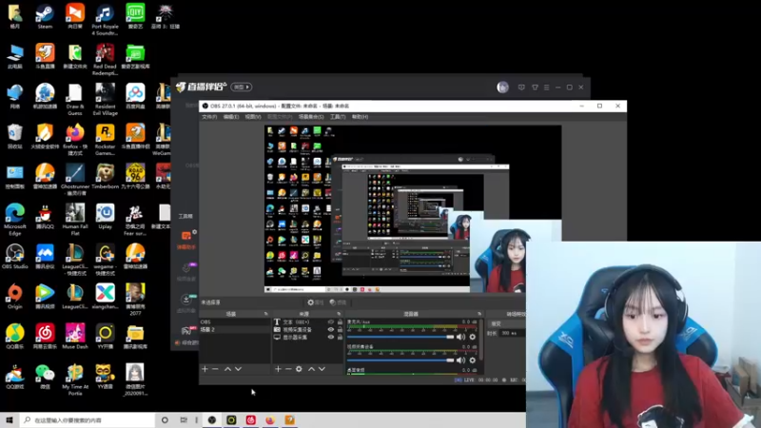The image size is (761, 428).
Task: Open Port Royale 4 Soundtrack shortcut
Action: coord(105,20)
